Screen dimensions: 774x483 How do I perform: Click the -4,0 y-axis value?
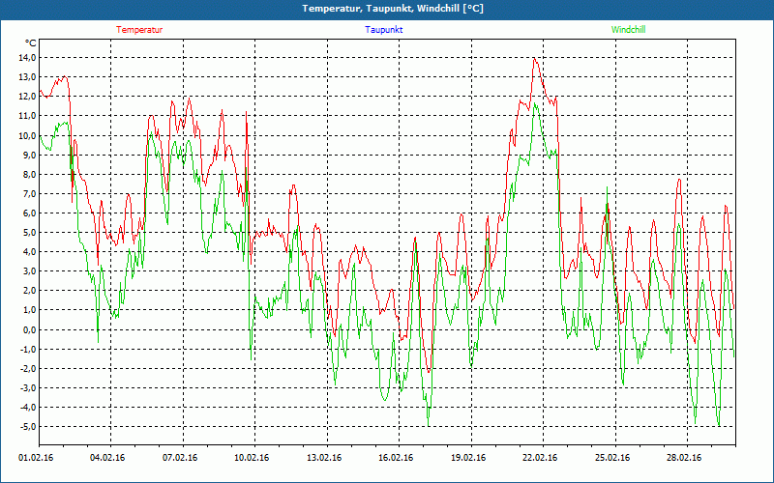pyautogui.click(x=28, y=407)
